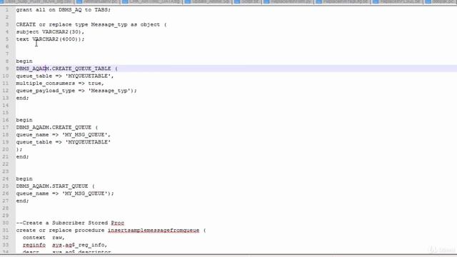Click the 'context raw,' line
This screenshot has width=457, height=257.
pyautogui.click(x=44, y=238)
